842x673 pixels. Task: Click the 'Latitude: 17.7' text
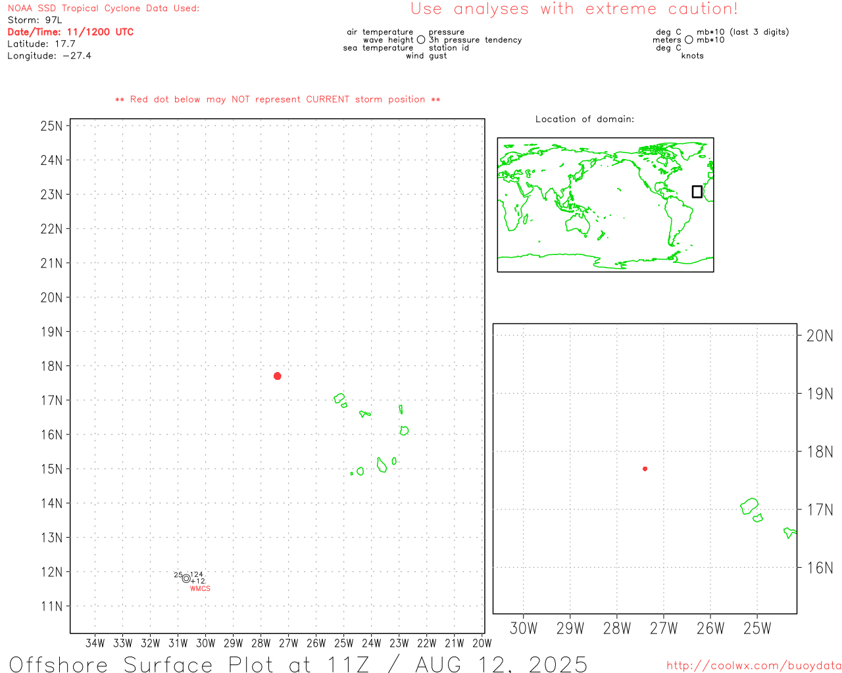(x=41, y=44)
